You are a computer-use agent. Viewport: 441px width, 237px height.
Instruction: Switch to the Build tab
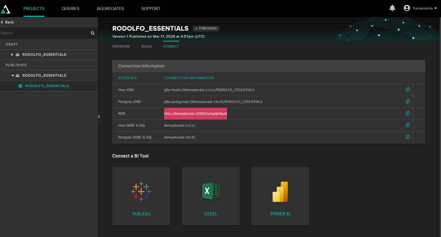tap(146, 47)
